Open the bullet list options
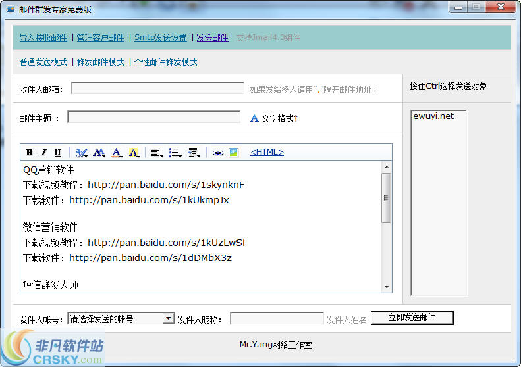 (x=175, y=153)
